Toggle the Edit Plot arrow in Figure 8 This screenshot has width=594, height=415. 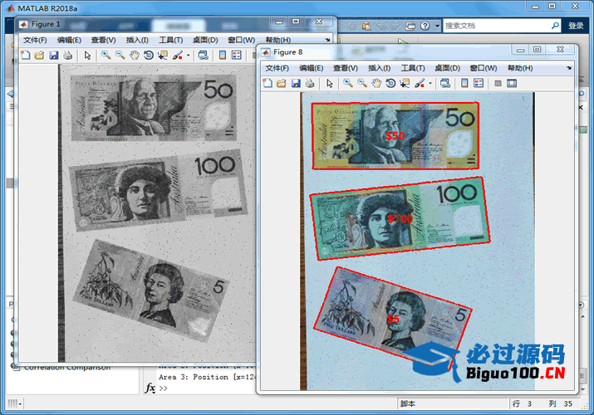tap(330, 83)
